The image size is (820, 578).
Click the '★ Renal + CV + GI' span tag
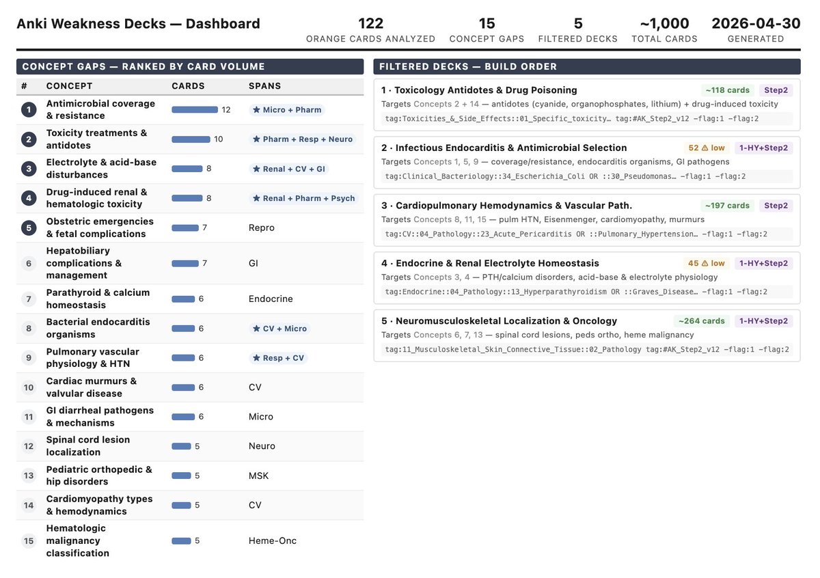(x=288, y=169)
